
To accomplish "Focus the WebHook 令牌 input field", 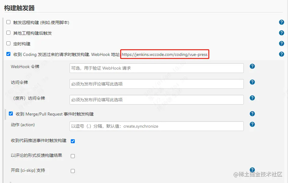I will [157, 68].
